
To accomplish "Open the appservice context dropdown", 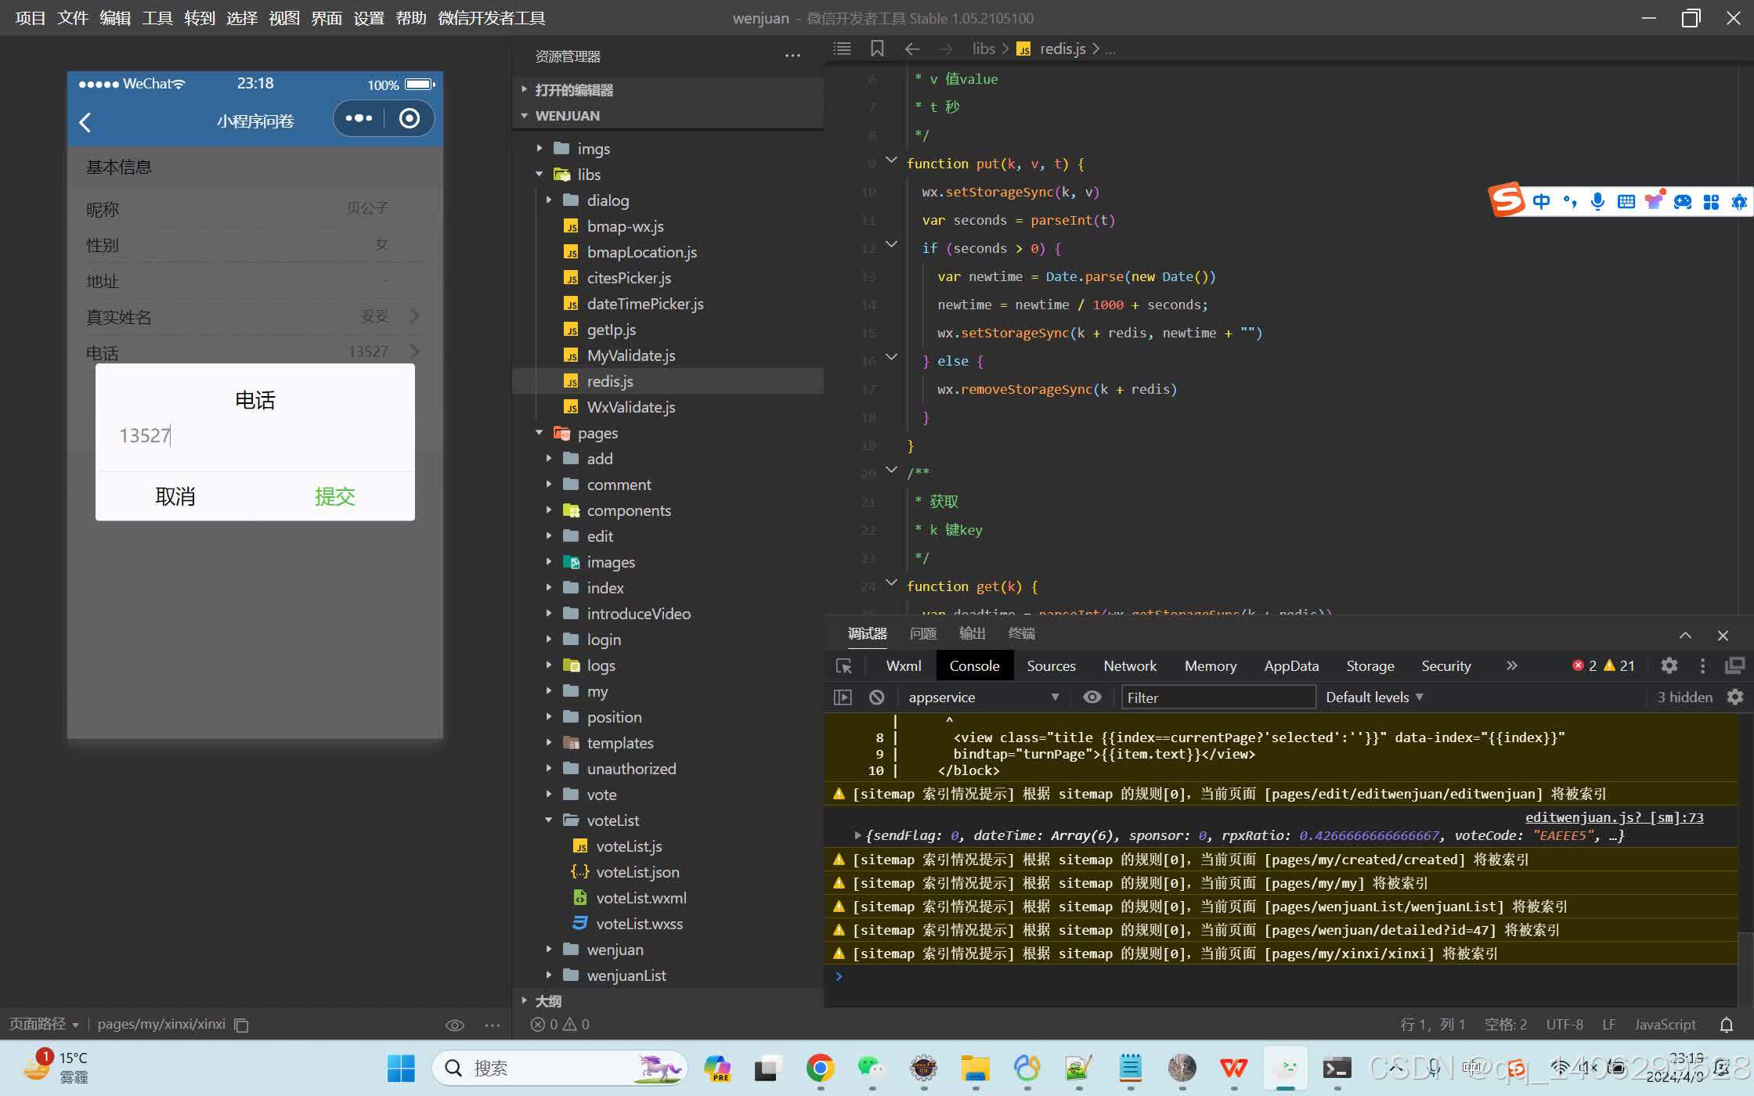I will [983, 697].
